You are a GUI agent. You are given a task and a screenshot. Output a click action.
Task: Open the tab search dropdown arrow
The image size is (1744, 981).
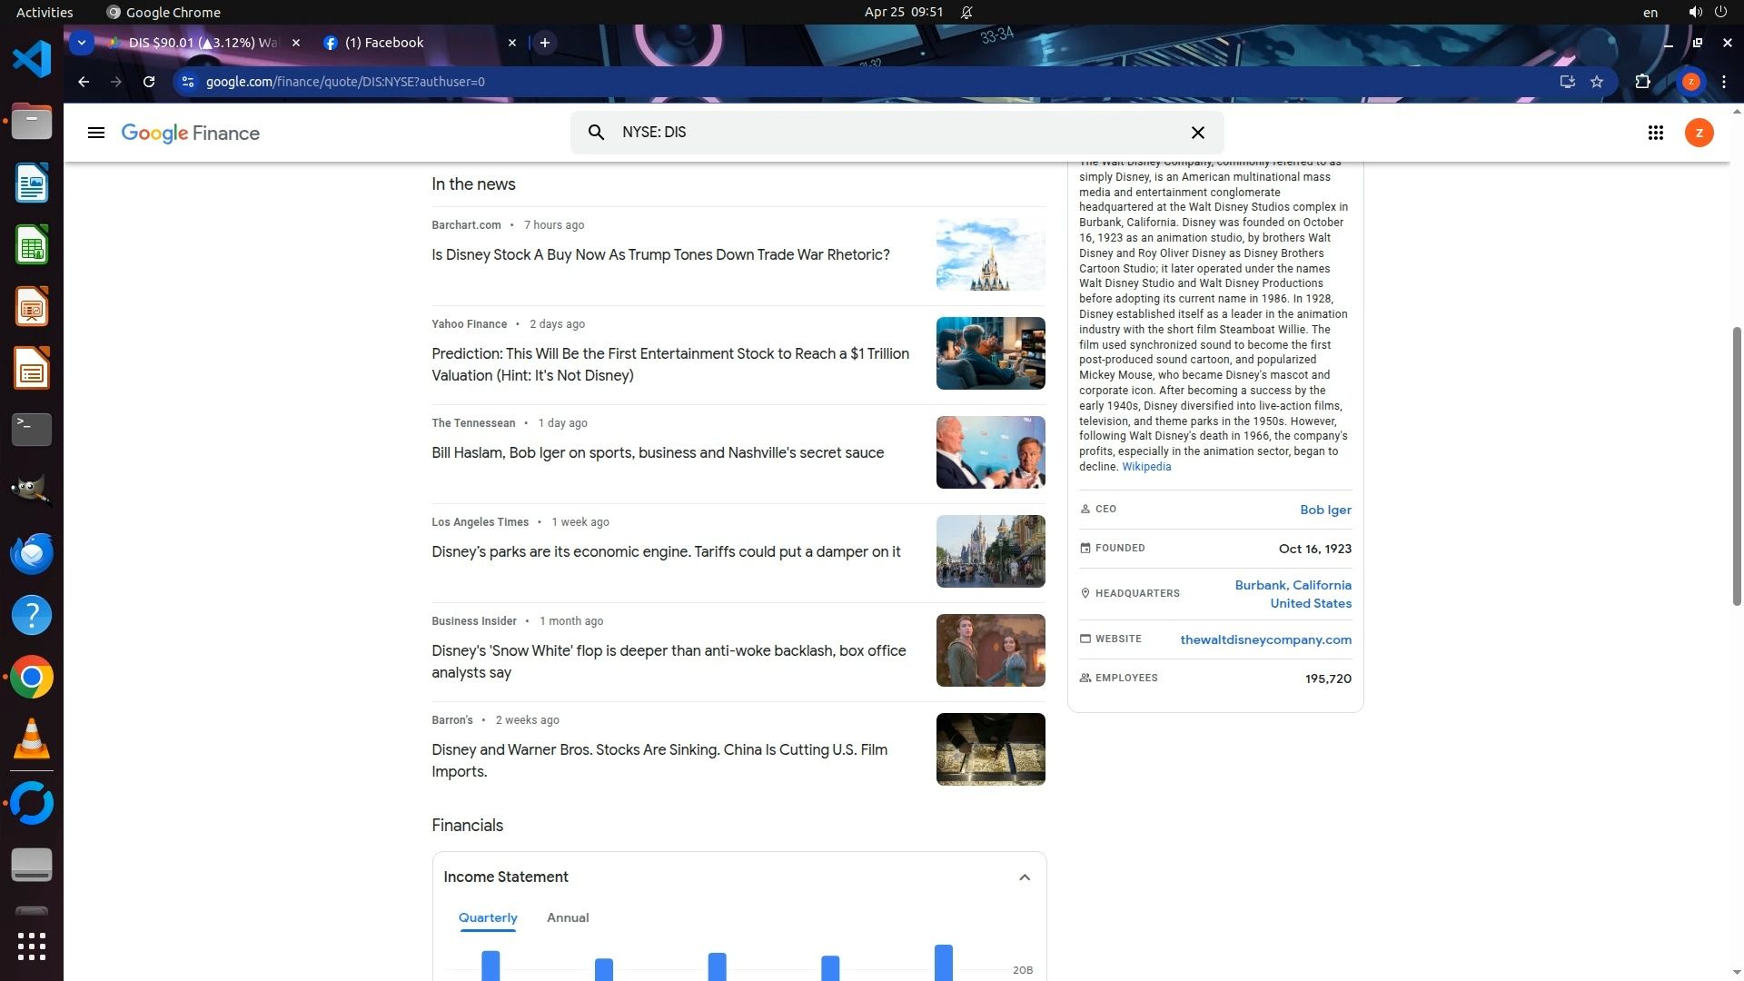click(x=82, y=43)
